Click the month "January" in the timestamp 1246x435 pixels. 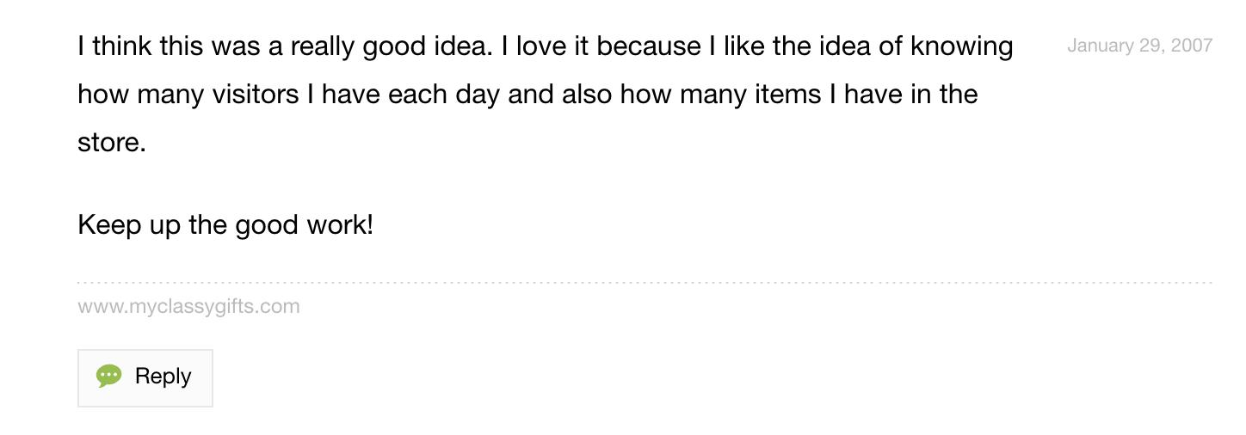[1099, 46]
